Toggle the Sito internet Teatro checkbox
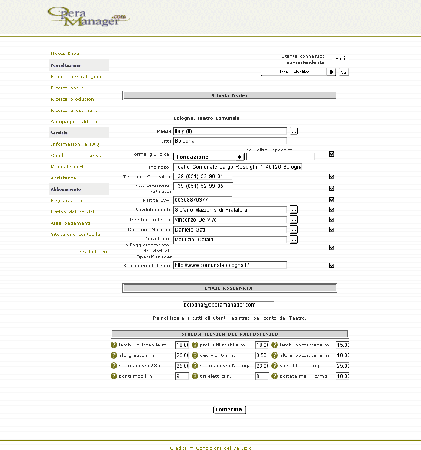The height and width of the screenshot is (450, 421). pyautogui.click(x=332, y=265)
